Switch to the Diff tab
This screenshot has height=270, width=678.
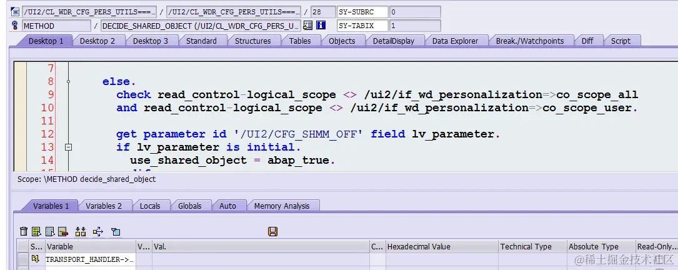coord(587,41)
